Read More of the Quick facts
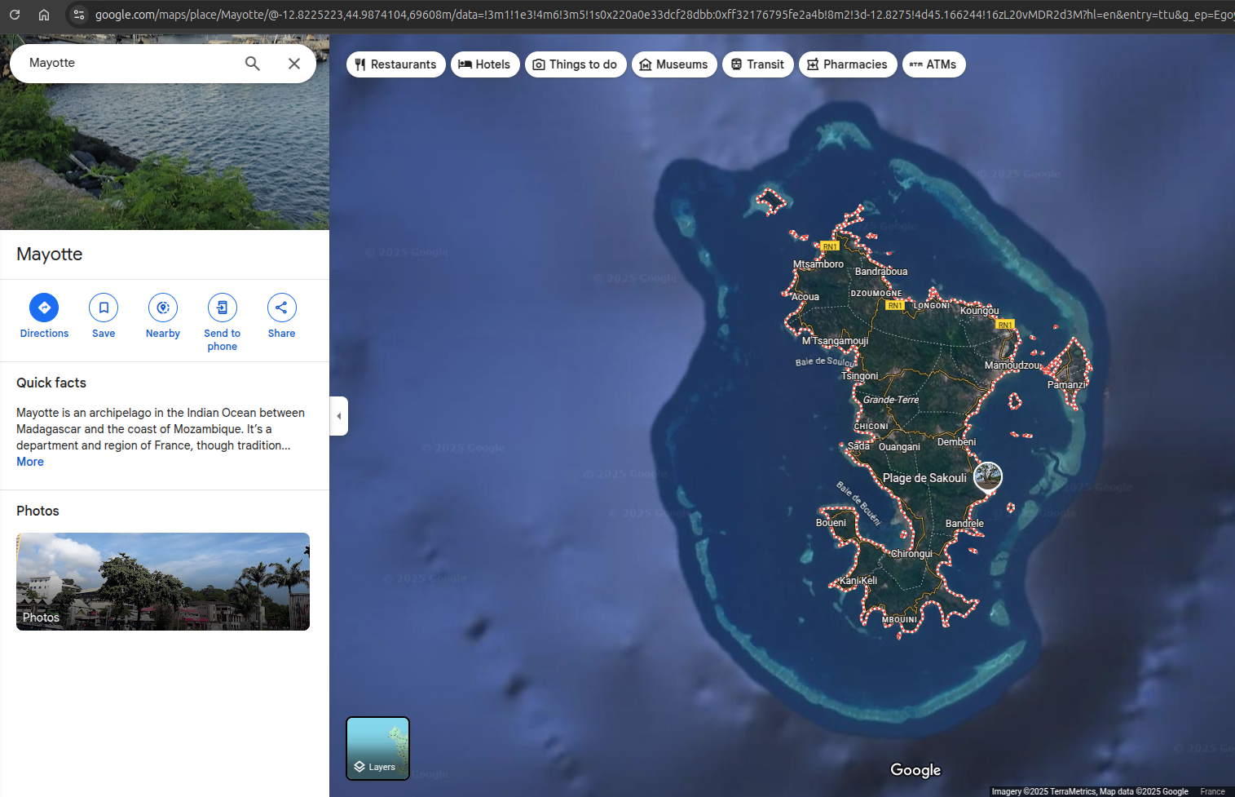This screenshot has width=1235, height=797. click(x=29, y=461)
